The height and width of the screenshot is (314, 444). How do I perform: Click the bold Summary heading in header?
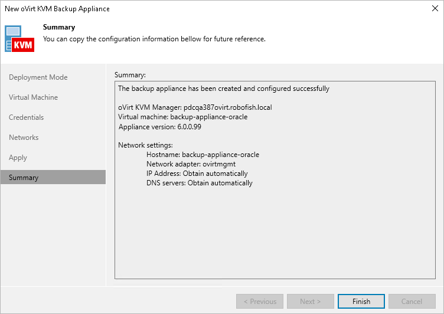[x=59, y=27]
